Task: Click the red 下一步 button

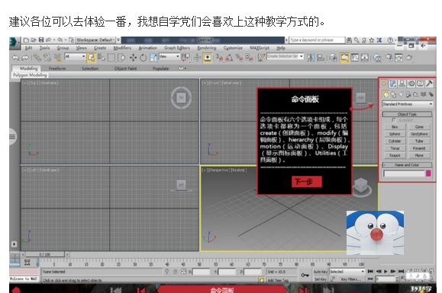Action: tap(306, 182)
